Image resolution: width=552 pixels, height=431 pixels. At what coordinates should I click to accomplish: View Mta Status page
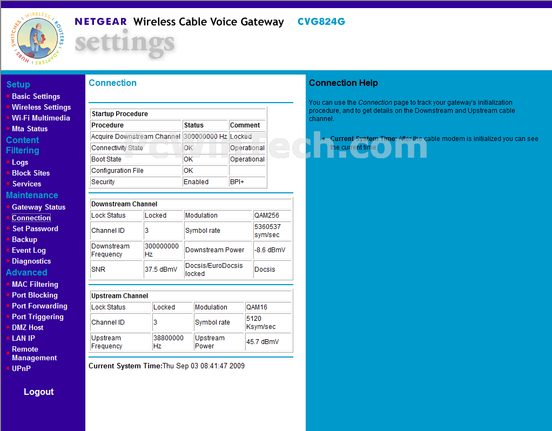(x=30, y=129)
